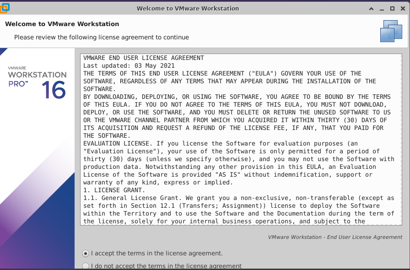Click 'EVALUATION LICENSE.' paragraph start
The image size is (410, 270).
tap(118, 143)
